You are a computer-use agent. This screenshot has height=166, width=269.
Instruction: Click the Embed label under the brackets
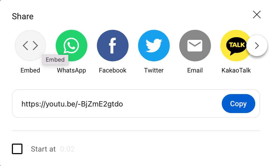30,70
